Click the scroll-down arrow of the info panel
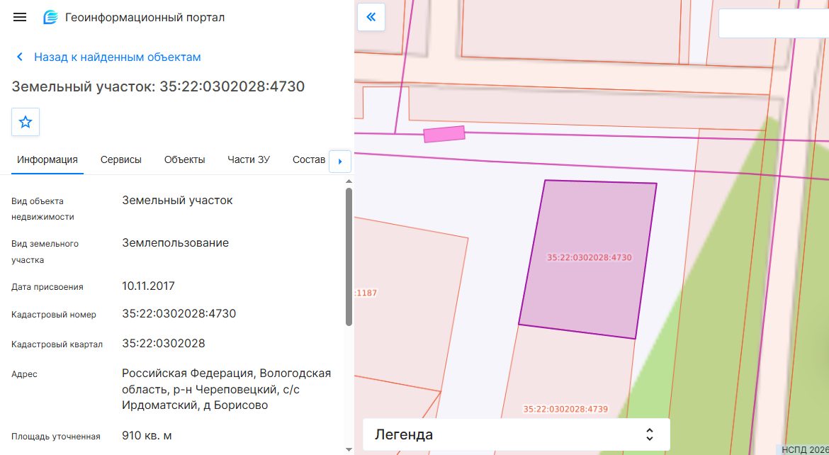This screenshot has height=455, width=829. click(349, 450)
